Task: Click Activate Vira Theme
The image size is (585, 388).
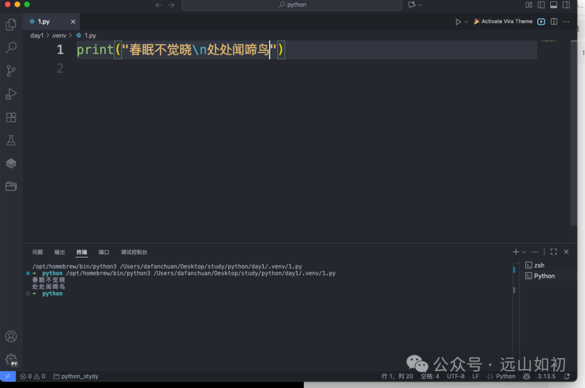Action: pyautogui.click(x=503, y=21)
